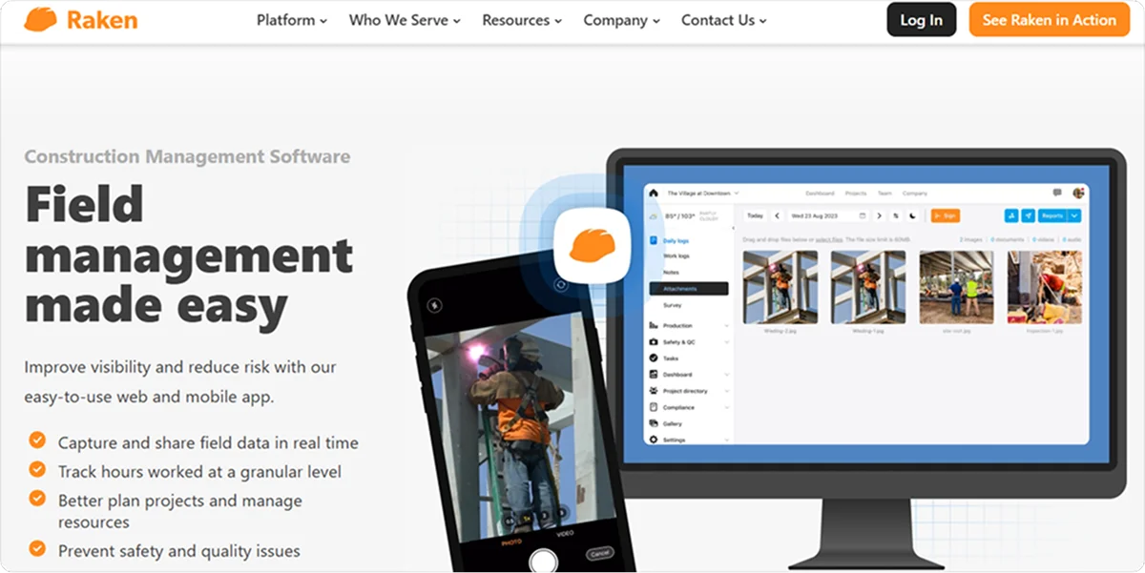The width and height of the screenshot is (1145, 573).
Task: Open Survey in the sidebar
Action: coord(672,305)
